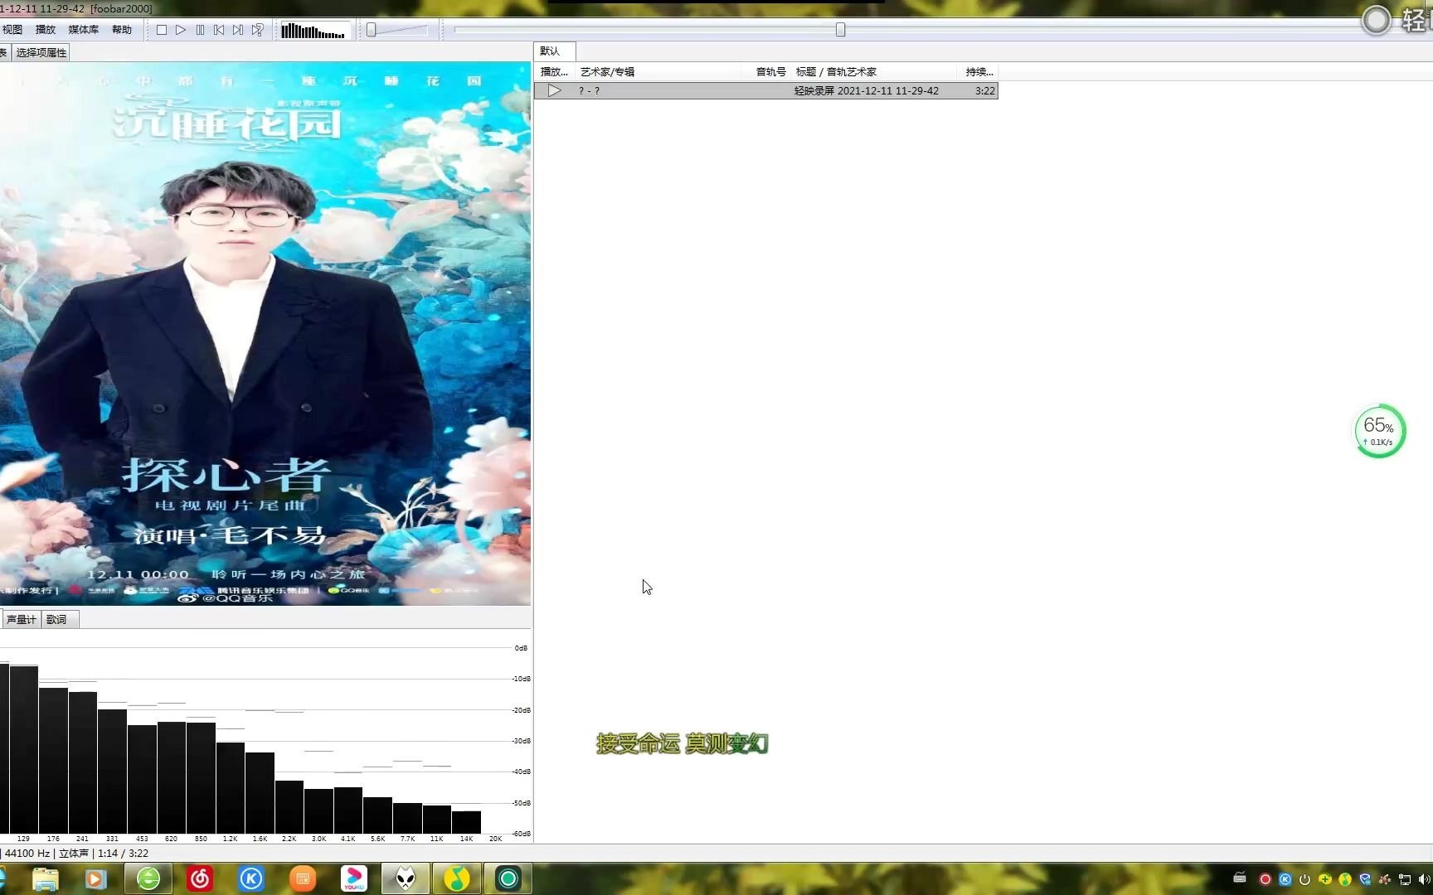Open the 视图 menu
The width and height of the screenshot is (1433, 895).
pos(12,30)
